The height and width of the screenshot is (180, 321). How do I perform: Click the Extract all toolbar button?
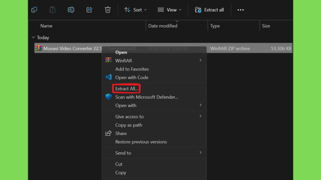coord(209,10)
